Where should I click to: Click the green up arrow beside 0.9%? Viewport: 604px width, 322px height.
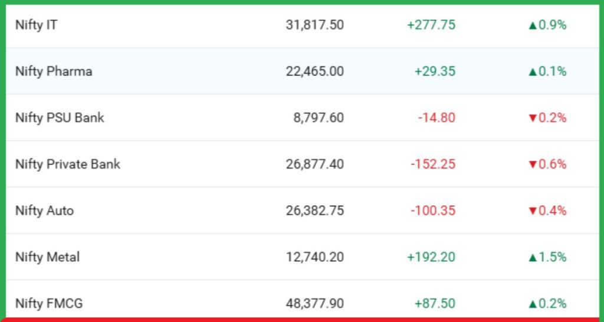click(533, 25)
